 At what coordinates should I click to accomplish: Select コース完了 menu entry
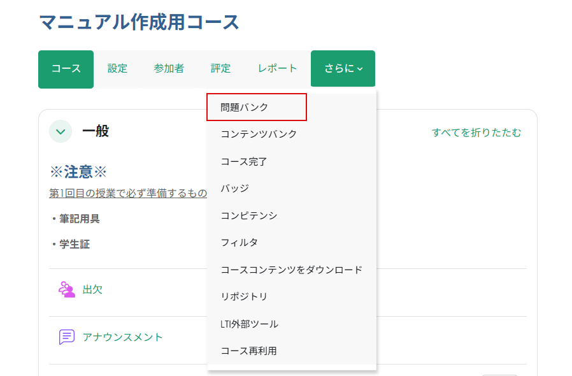[x=244, y=162]
